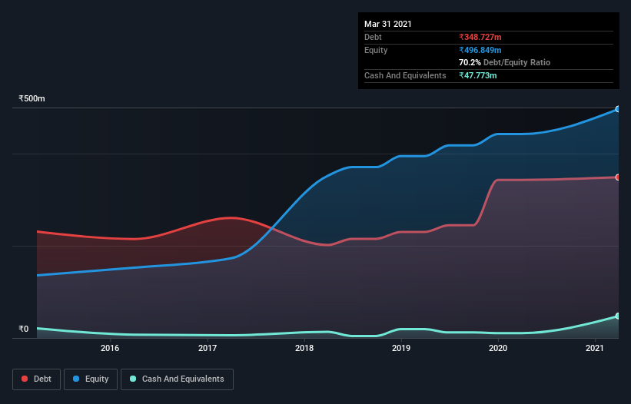Click the 70.2% Debt/Equity Ratio text
The height and width of the screenshot is (404, 631).
pyautogui.click(x=505, y=62)
